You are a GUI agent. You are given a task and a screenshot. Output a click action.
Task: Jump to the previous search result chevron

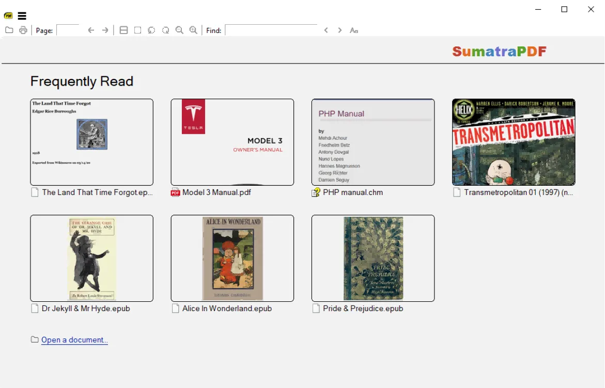point(326,30)
